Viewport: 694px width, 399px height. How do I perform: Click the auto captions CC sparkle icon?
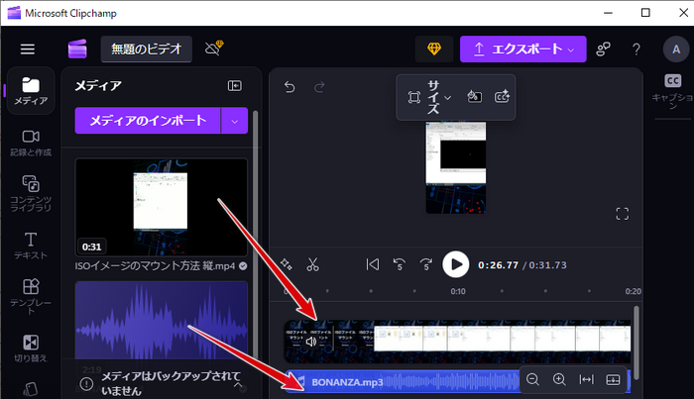[x=502, y=96]
